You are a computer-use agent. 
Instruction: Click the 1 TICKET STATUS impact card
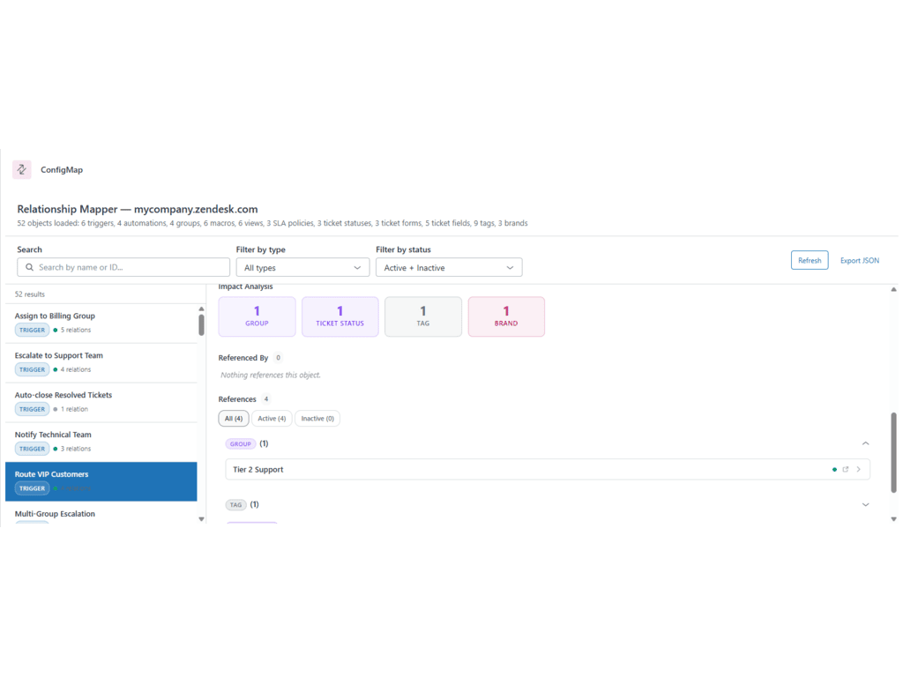[x=340, y=316]
